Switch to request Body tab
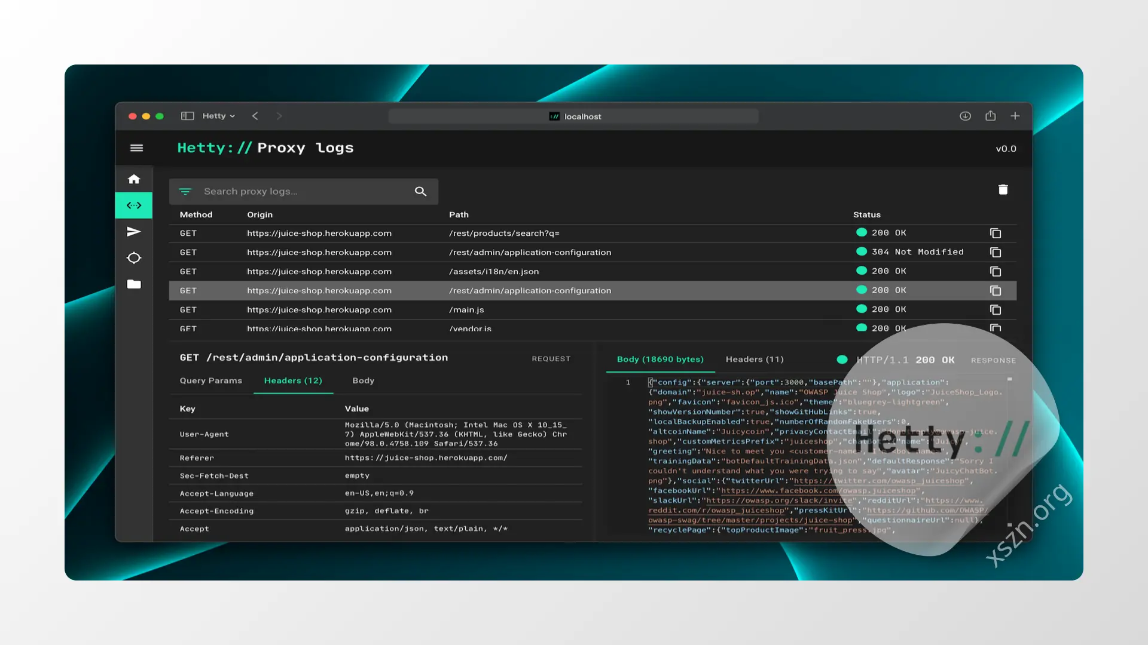 click(363, 380)
